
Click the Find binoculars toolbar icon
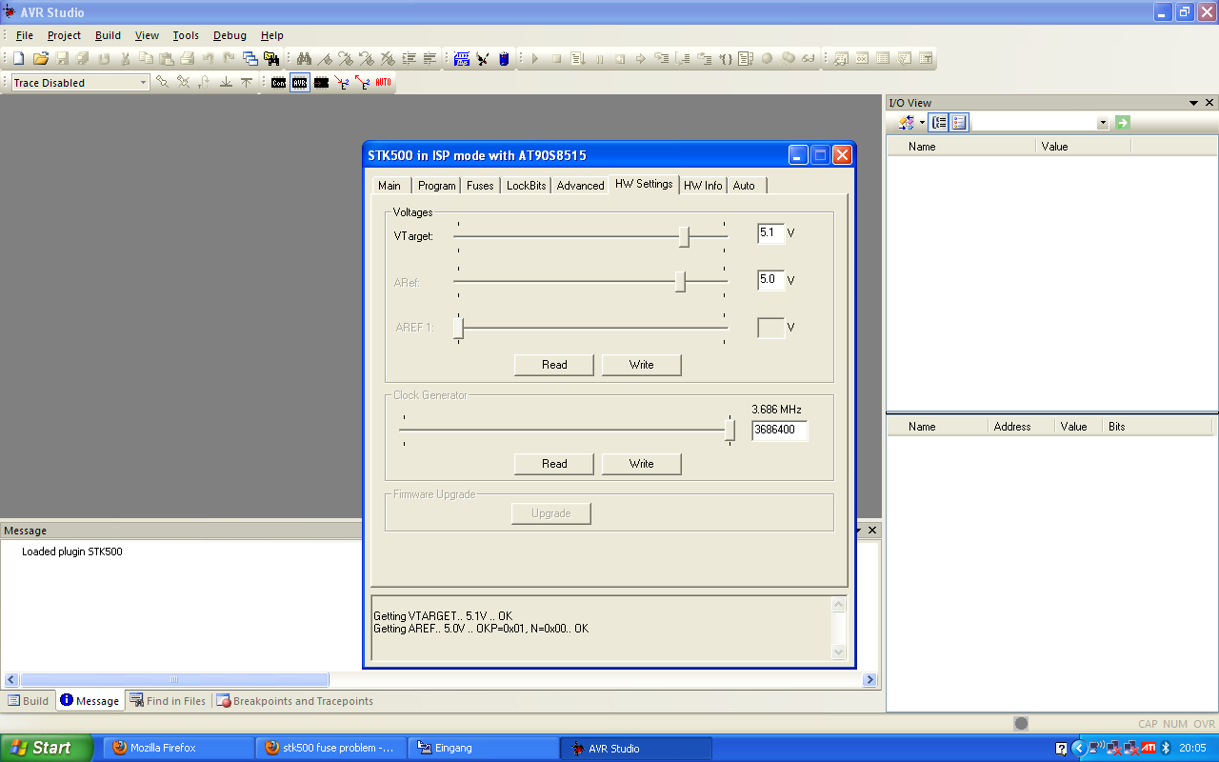pyautogui.click(x=304, y=59)
